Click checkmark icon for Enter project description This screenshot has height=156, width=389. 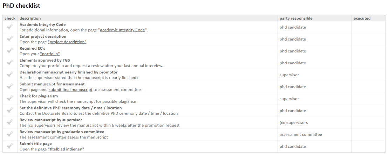pyautogui.click(x=10, y=39)
